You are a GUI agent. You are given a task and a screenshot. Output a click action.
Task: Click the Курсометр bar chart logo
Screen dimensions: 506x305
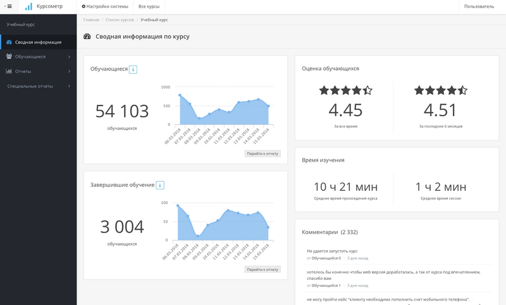(28, 6)
